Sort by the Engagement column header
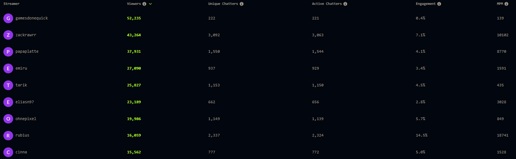 [426, 4]
